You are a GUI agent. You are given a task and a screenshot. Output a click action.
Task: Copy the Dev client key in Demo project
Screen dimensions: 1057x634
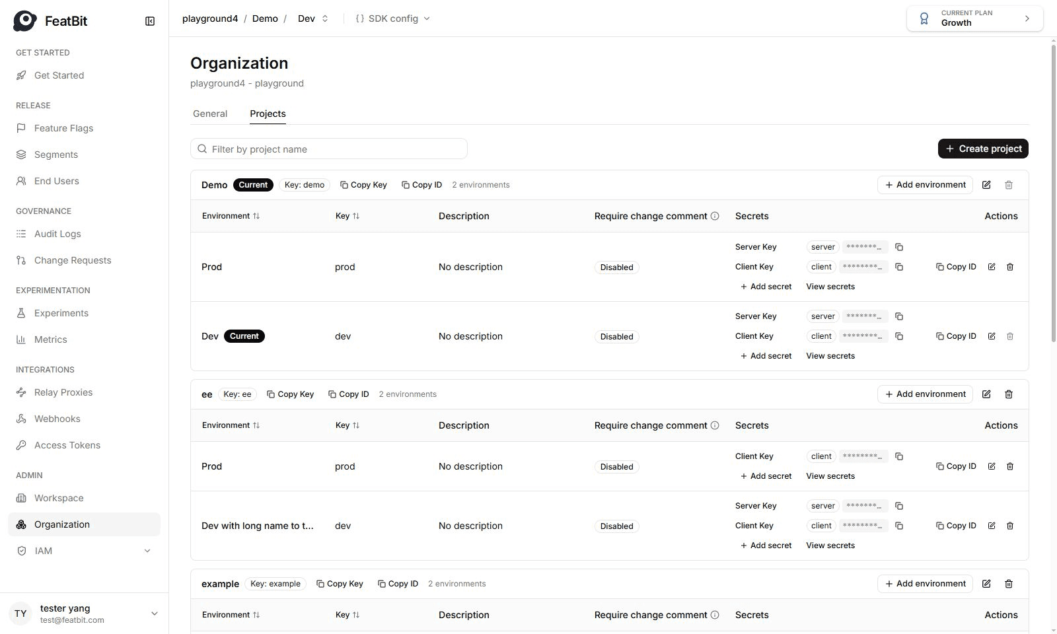[x=899, y=336]
